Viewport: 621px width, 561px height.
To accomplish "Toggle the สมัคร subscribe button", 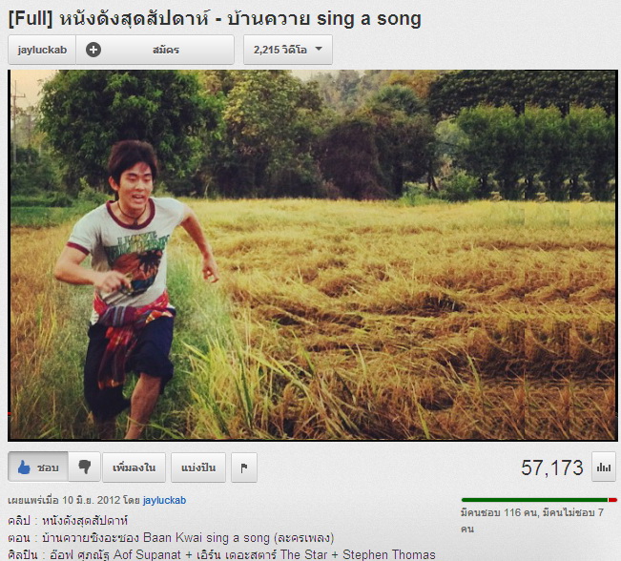I will [155, 50].
